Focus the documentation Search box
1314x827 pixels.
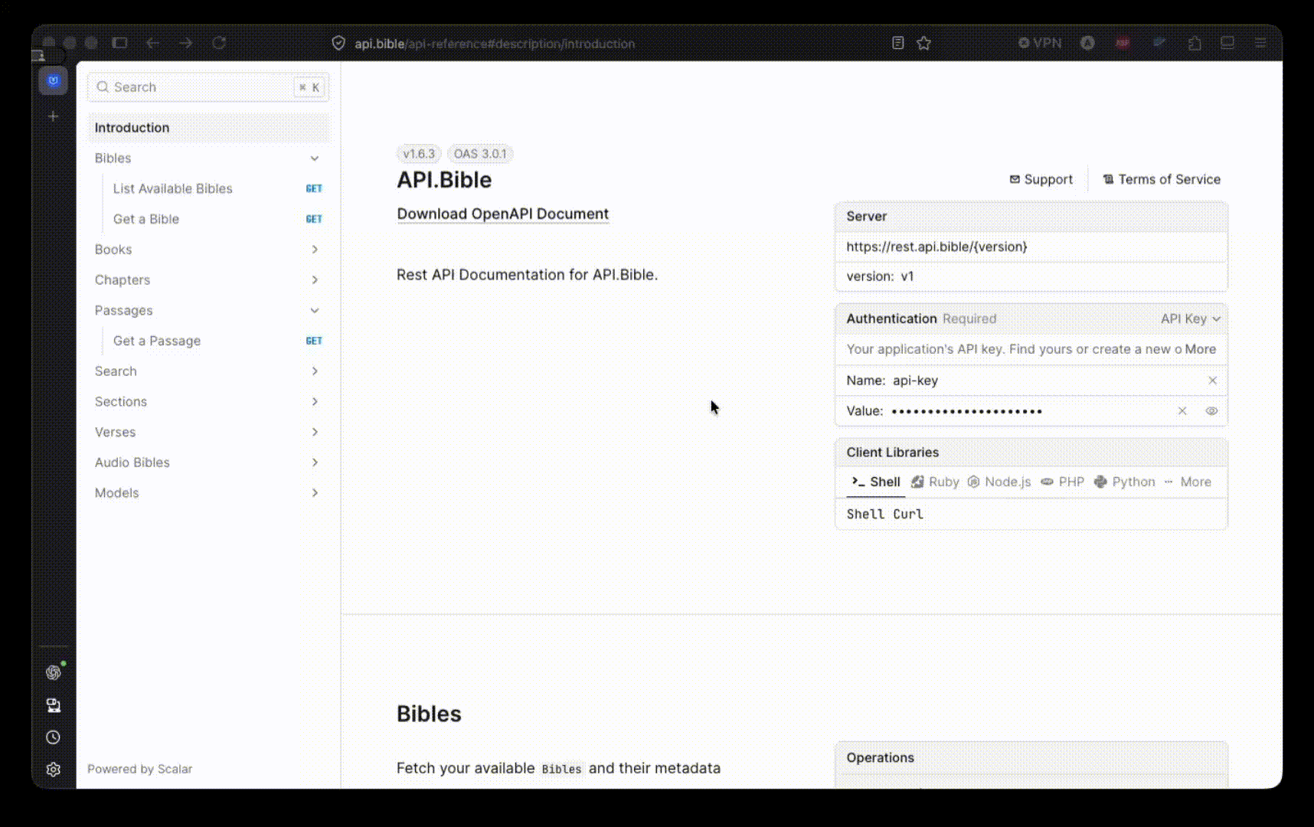click(208, 87)
